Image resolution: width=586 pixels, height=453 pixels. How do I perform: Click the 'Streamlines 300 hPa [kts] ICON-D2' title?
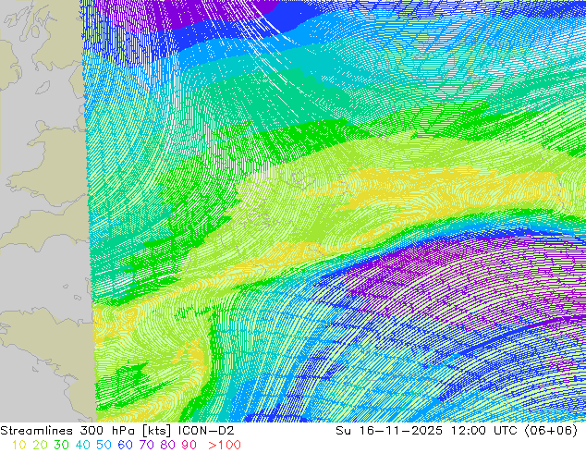click(x=117, y=431)
